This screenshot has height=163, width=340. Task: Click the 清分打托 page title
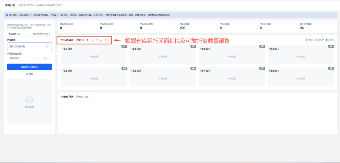10,5
